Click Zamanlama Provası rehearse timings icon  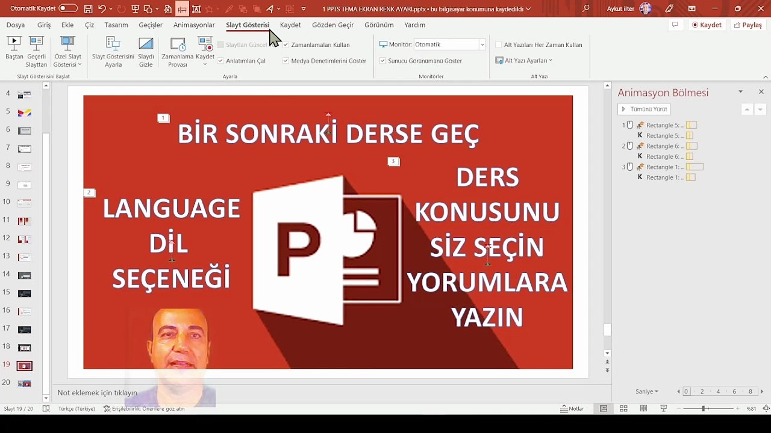[x=178, y=44]
